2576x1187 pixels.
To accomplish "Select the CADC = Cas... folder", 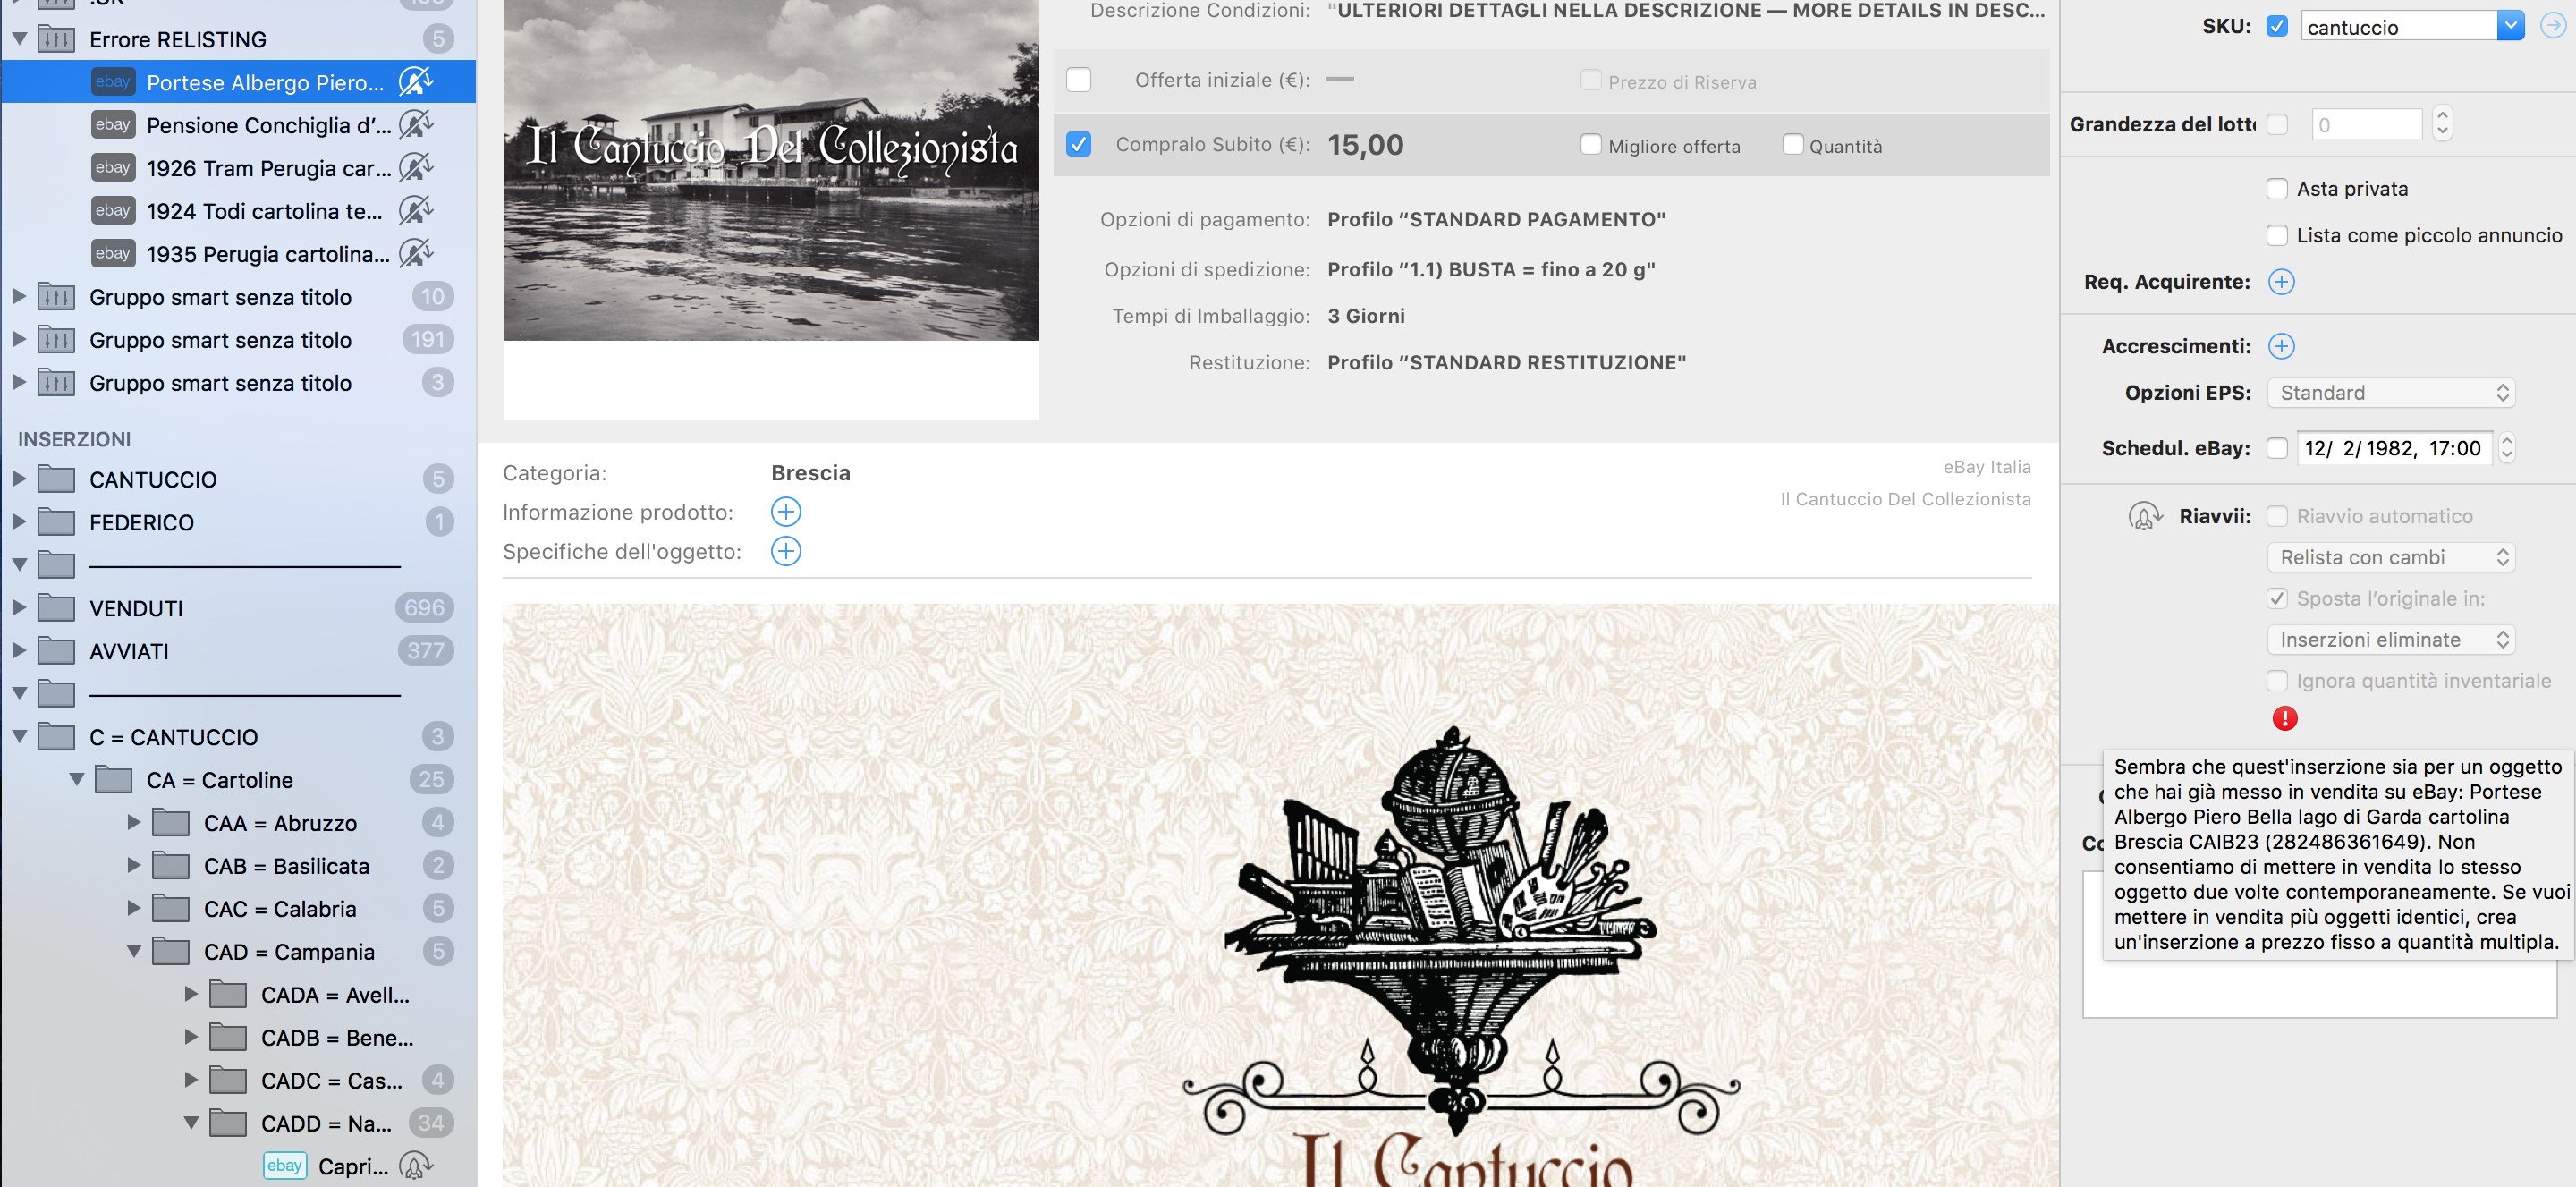I will pos(331,1081).
